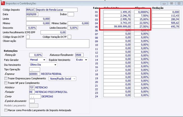The height and width of the screenshot is (117, 183).
Task: Click the Retenção percentage field
Action: 36,55
